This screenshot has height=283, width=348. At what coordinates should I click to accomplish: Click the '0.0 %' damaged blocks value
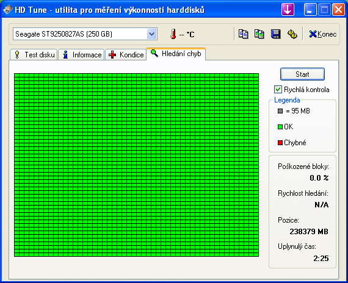[x=319, y=178]
